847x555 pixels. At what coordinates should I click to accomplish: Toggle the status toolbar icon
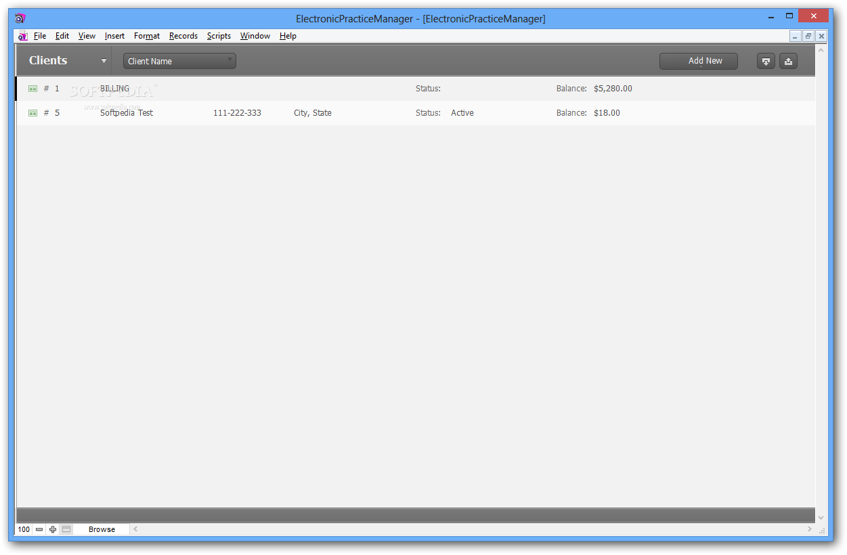[x=66, y=529]
